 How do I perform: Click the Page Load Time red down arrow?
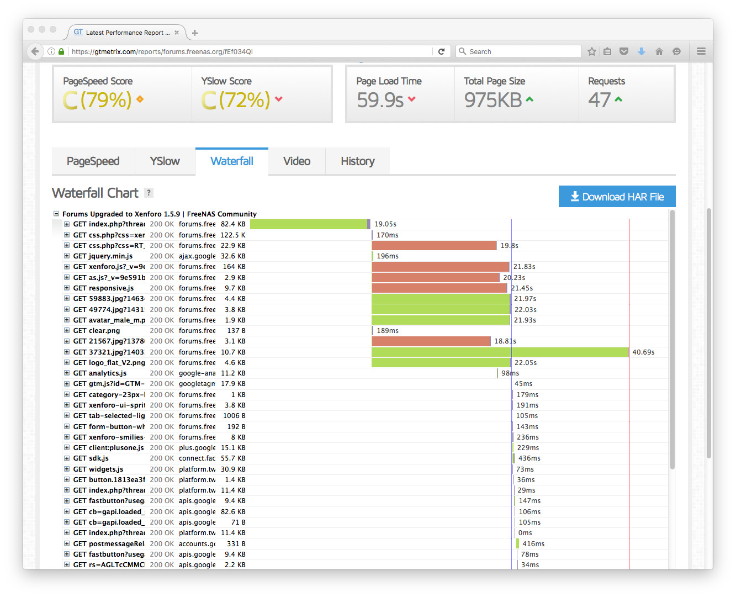[x=412, y=99]
